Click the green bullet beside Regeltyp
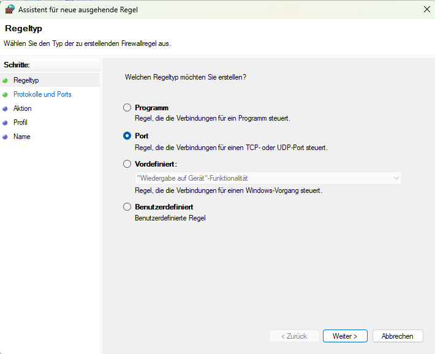 click(x=6, y=80)
